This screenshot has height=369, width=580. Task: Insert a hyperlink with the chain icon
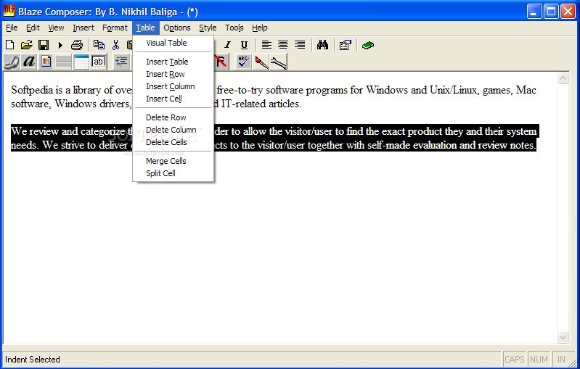click(11, 62)
